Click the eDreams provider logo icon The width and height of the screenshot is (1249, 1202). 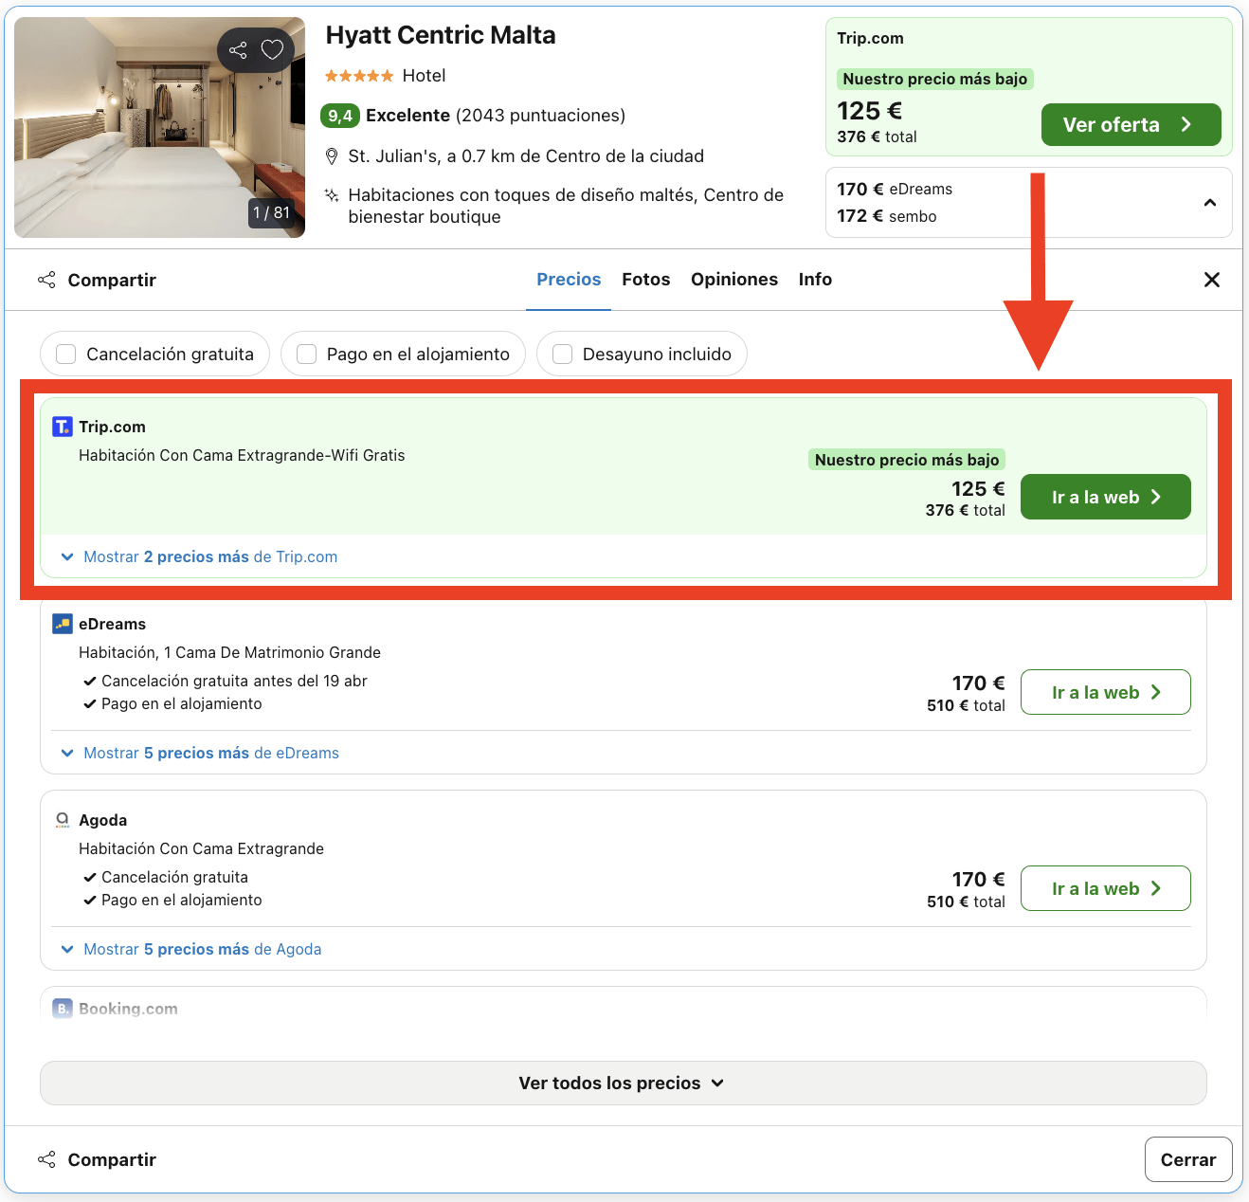(62, 624)
